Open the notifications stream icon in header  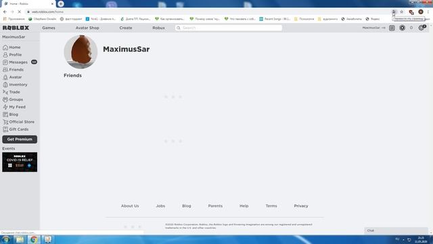(392, 28)
